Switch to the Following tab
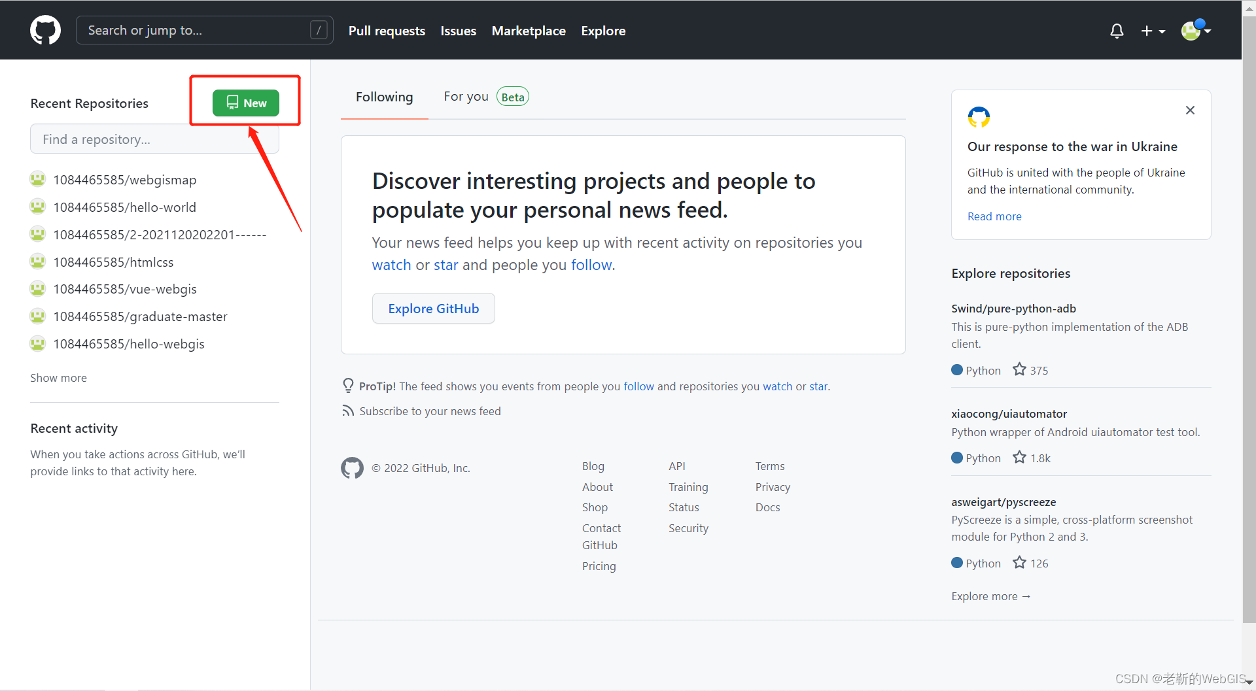This screenshot has height=691, width=1256. tap(384, 97)
